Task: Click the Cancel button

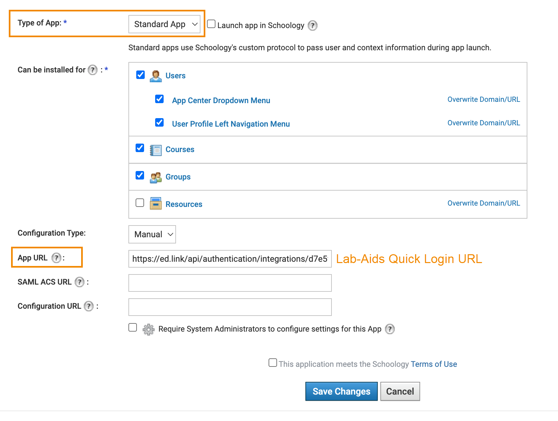Action: point(400,391)
